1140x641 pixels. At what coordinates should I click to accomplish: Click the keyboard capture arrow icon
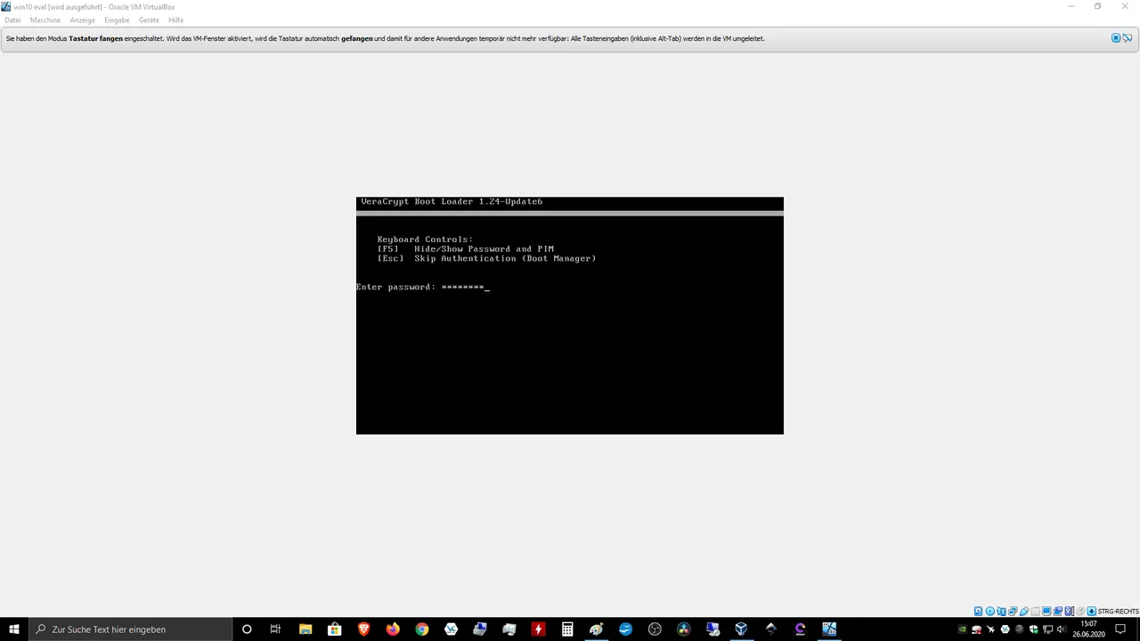point(1091,612)
